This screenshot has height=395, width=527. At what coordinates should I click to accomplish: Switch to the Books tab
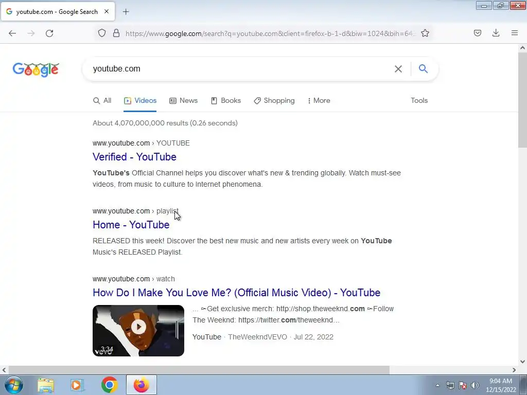[x=226, y=100]
